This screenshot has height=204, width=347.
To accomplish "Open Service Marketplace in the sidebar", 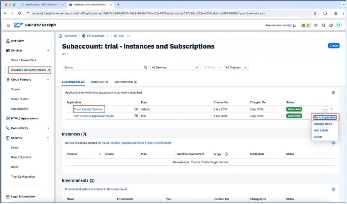I will (x=24, y=60).
